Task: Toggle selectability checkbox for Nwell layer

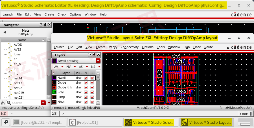Action: 92,78
